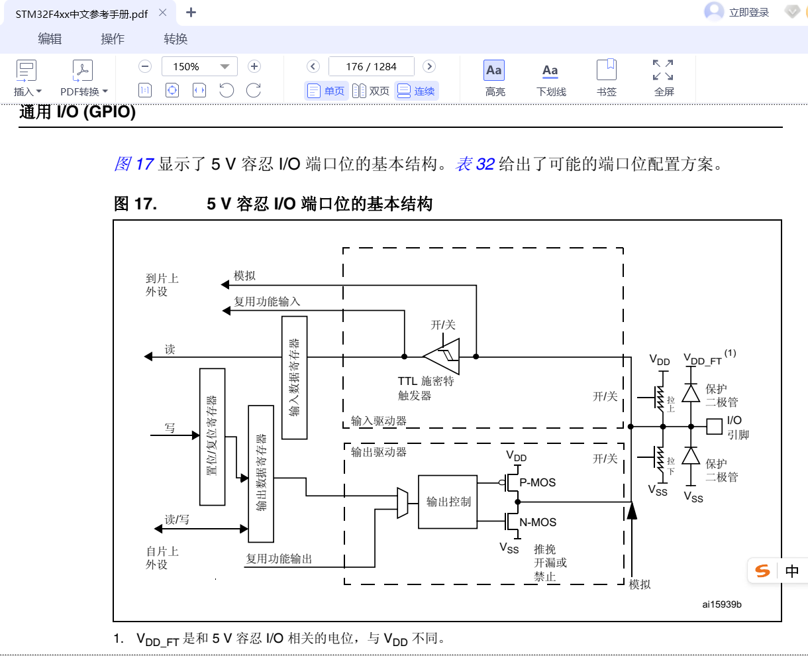Click 立即登录 login button
Screen dimensions: 808x656
pyautogui.click(x=749, y=12)
